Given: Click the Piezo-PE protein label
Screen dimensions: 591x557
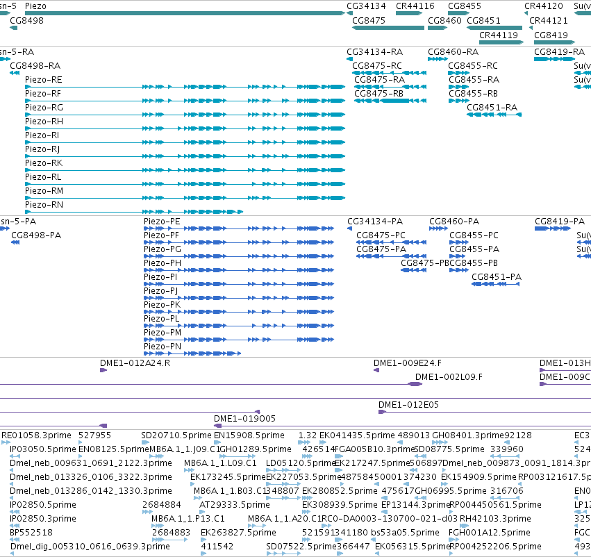Looking at the screenshot, I should (x=162, y=222).
